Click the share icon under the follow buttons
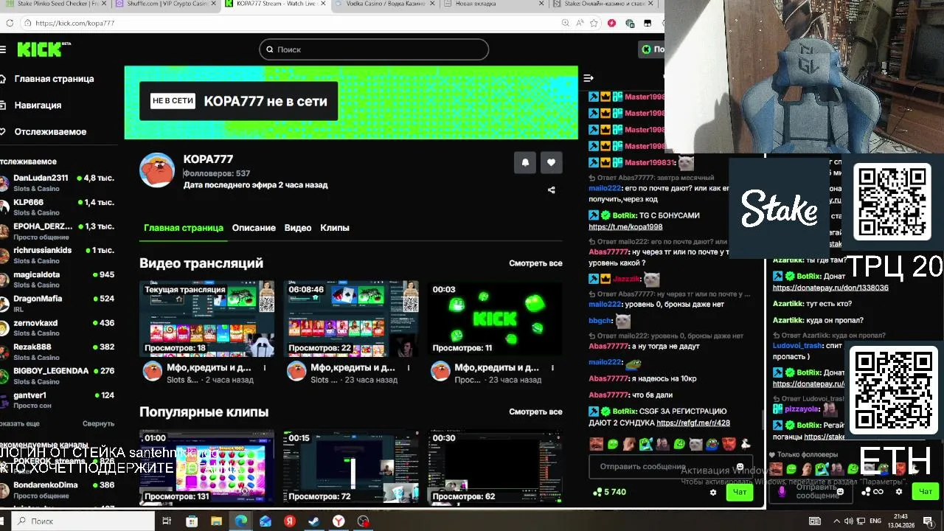Viewport: 944px width, 531px height. click(x=551, y=190)
